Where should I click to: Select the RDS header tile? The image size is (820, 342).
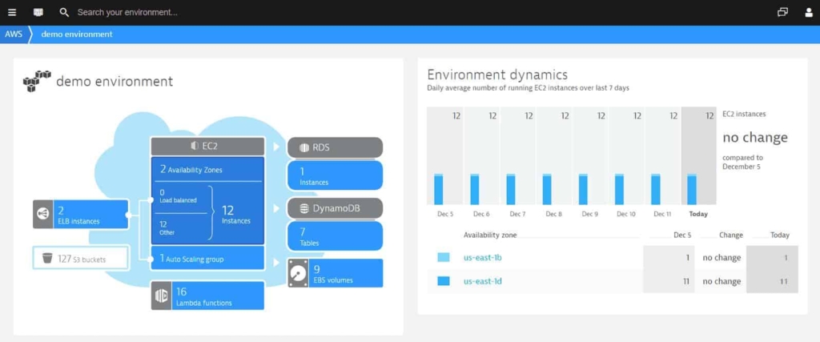pyautogui.click(x=335, y=147)
